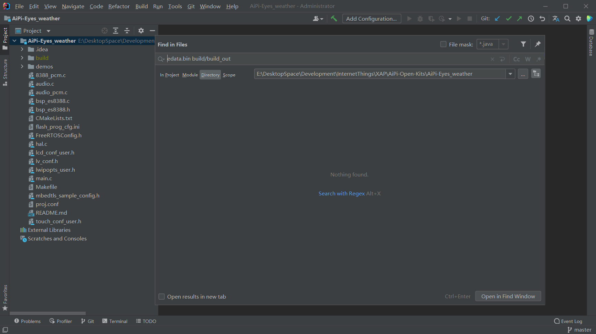Expand the demos folder
The height and width of the screenshot is (334, 596).
click(x=22, y=66)
